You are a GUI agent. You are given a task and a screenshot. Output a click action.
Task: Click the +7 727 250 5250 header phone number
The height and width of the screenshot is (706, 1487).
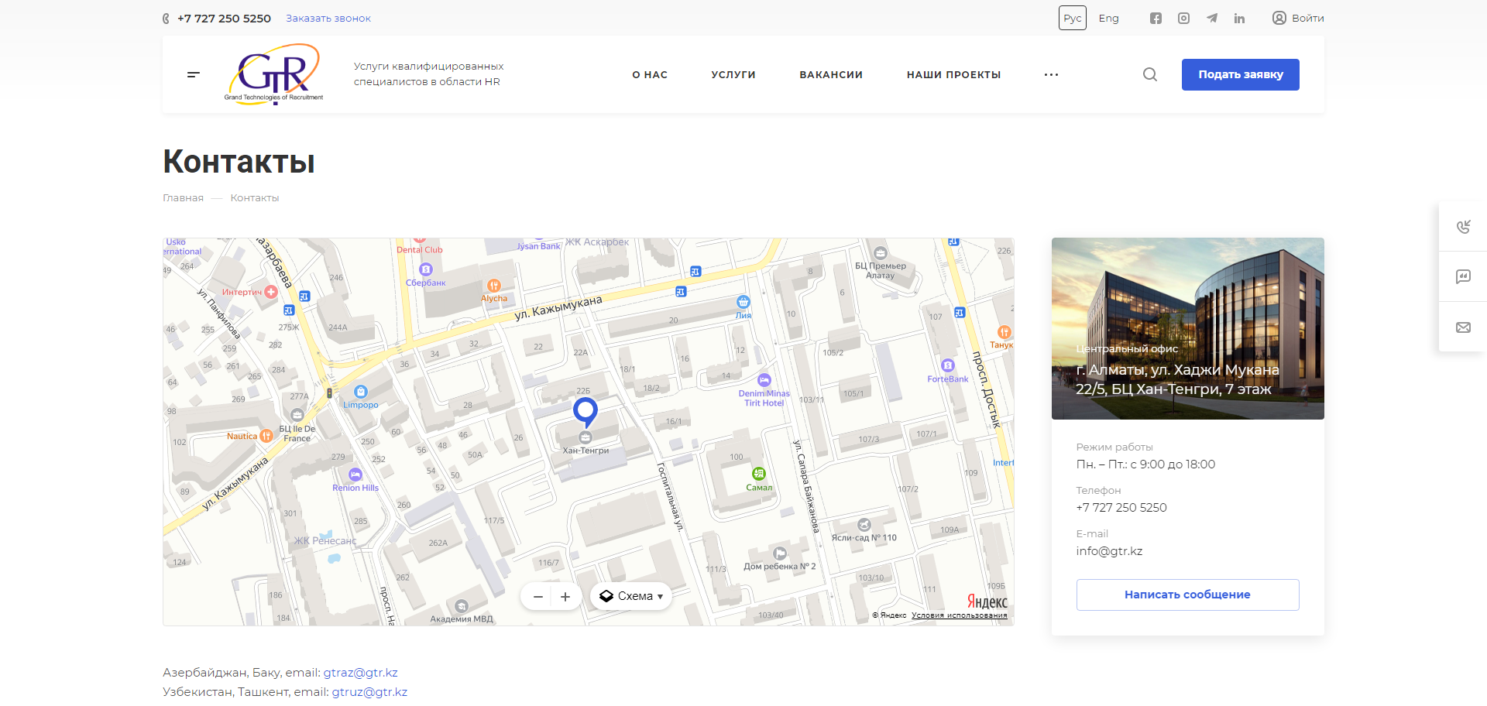point(224,18)
